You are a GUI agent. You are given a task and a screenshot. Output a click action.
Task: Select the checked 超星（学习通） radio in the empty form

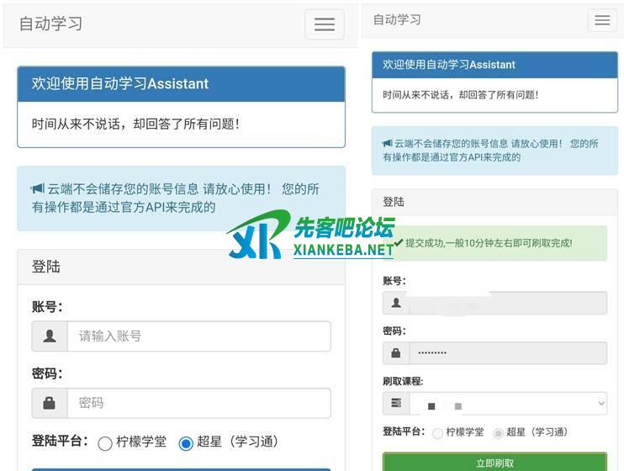coord(186,443)
